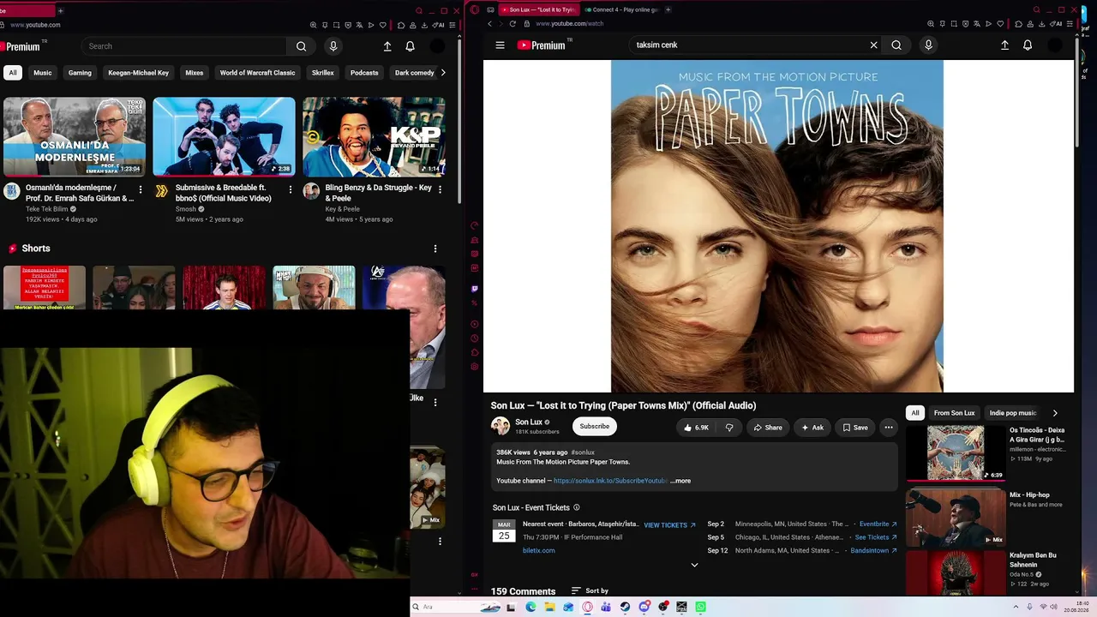Reload the page in the right browser window
The image size is (1097, 617).
coord(512,24)
